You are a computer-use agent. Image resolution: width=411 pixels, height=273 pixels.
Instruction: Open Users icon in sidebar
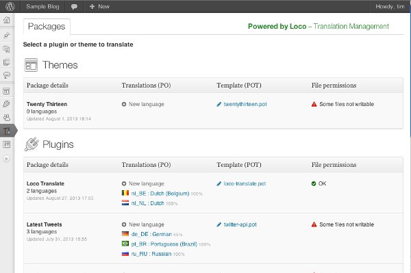click(x=7, y=118)
